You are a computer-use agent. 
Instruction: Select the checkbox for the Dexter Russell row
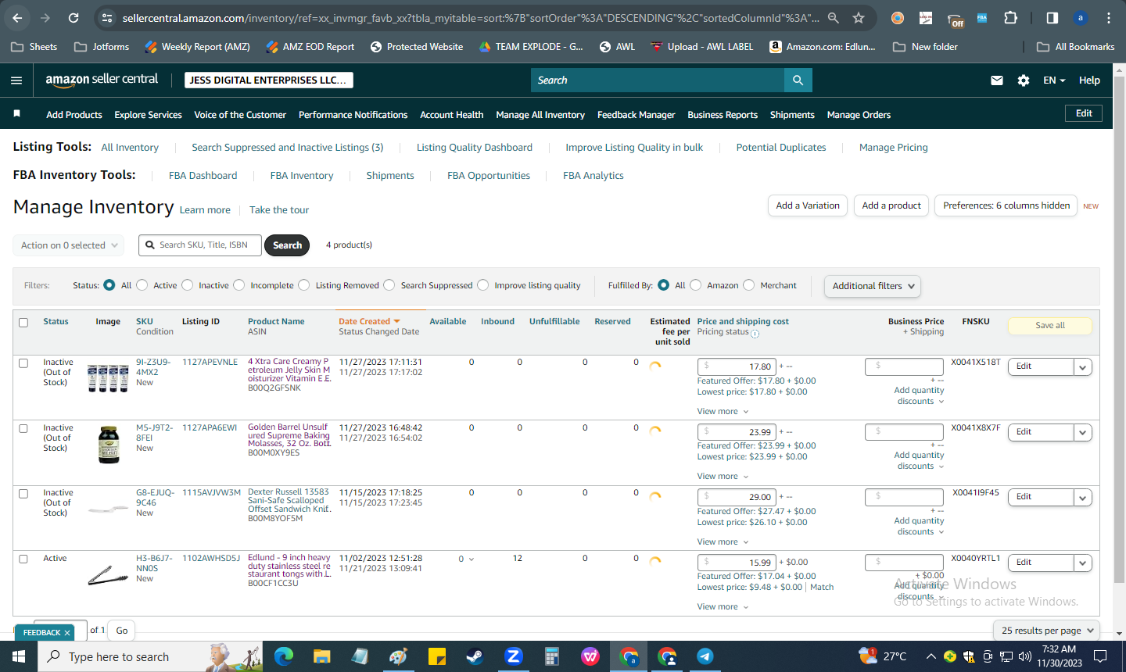tap(23, 494)
